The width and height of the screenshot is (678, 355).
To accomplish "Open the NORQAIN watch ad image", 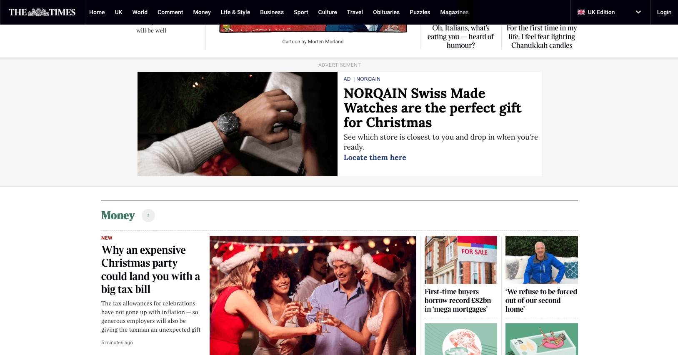I will [238, 124].
